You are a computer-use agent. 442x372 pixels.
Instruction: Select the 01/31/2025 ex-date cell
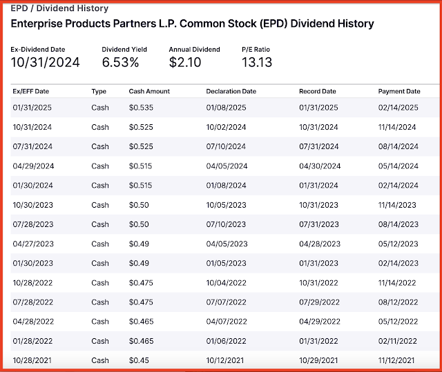click(x=32, y=108)
